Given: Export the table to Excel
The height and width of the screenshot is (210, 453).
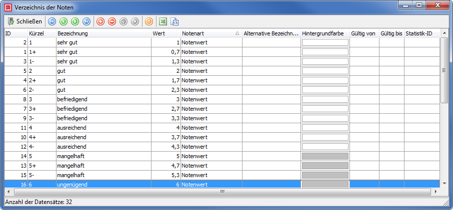Looking at the screenshot, I should [163, 21].
